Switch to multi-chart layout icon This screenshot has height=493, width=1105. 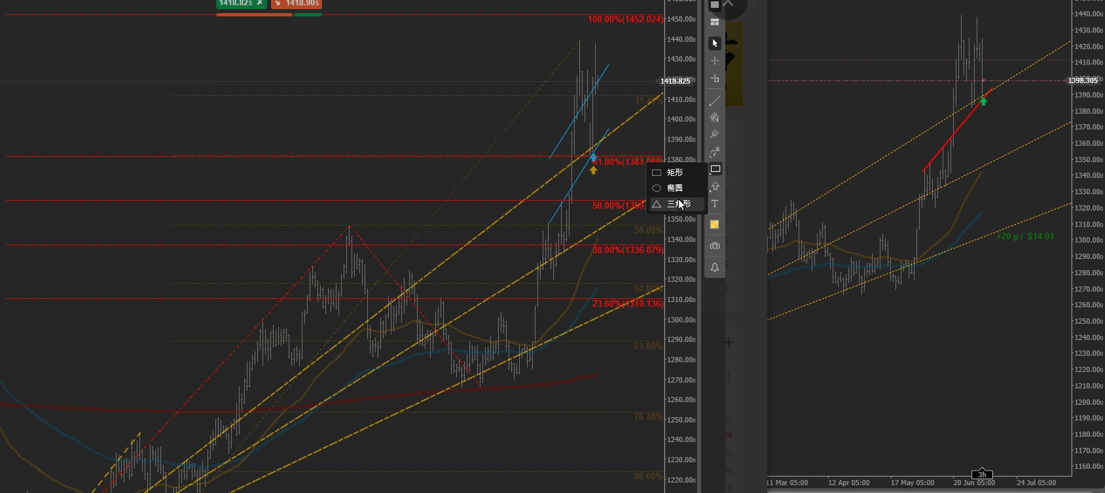(x=715, y=22)
